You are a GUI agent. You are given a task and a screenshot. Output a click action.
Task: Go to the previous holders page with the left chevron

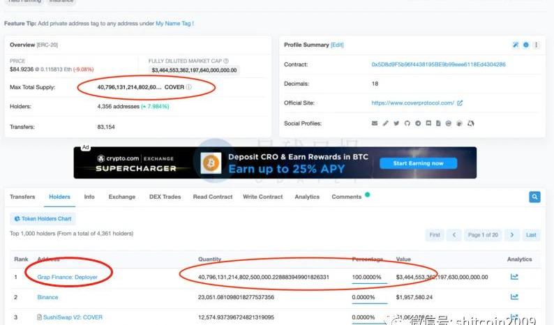tap(454, 235)
